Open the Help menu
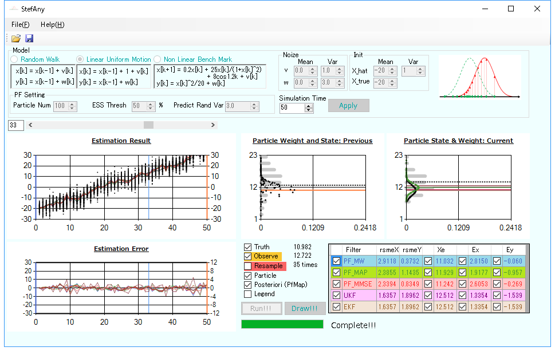This screenshot has height=351, width=555. 52,25
